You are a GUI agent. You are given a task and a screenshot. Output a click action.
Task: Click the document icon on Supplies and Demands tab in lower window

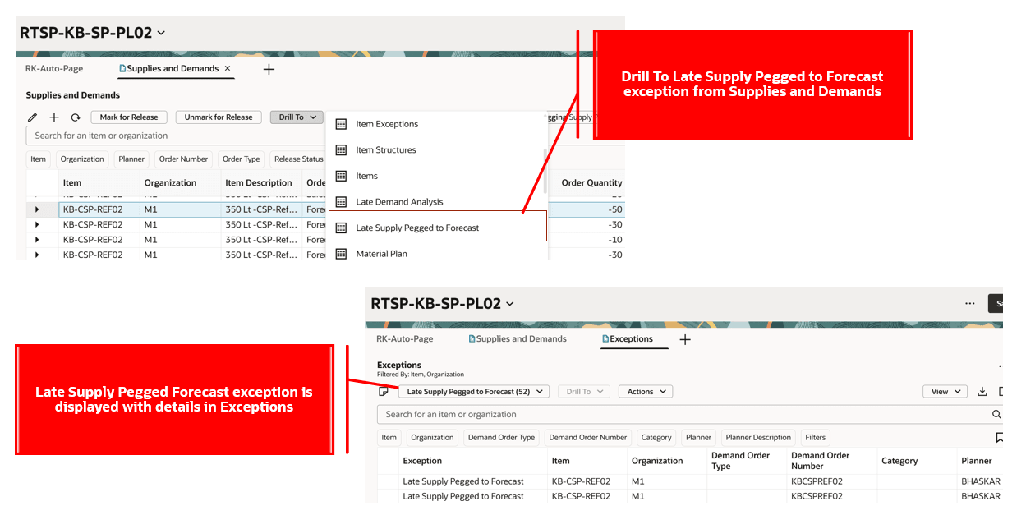point(472,339)
